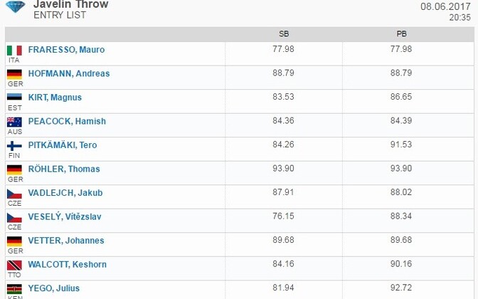
Task: Open PITKÄMÄKI, Tero profile link
Action: 63,145
